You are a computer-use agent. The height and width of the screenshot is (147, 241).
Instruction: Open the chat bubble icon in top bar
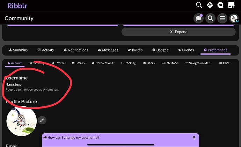(x=220, y=5)
